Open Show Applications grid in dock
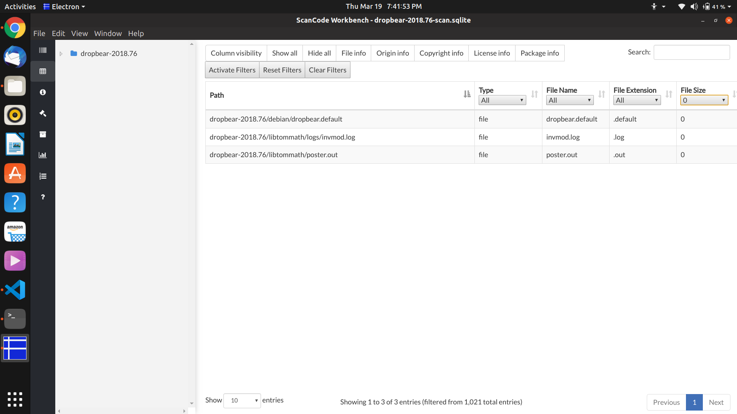This screenshot has height=414, width=737. click(x=15, y=399)
